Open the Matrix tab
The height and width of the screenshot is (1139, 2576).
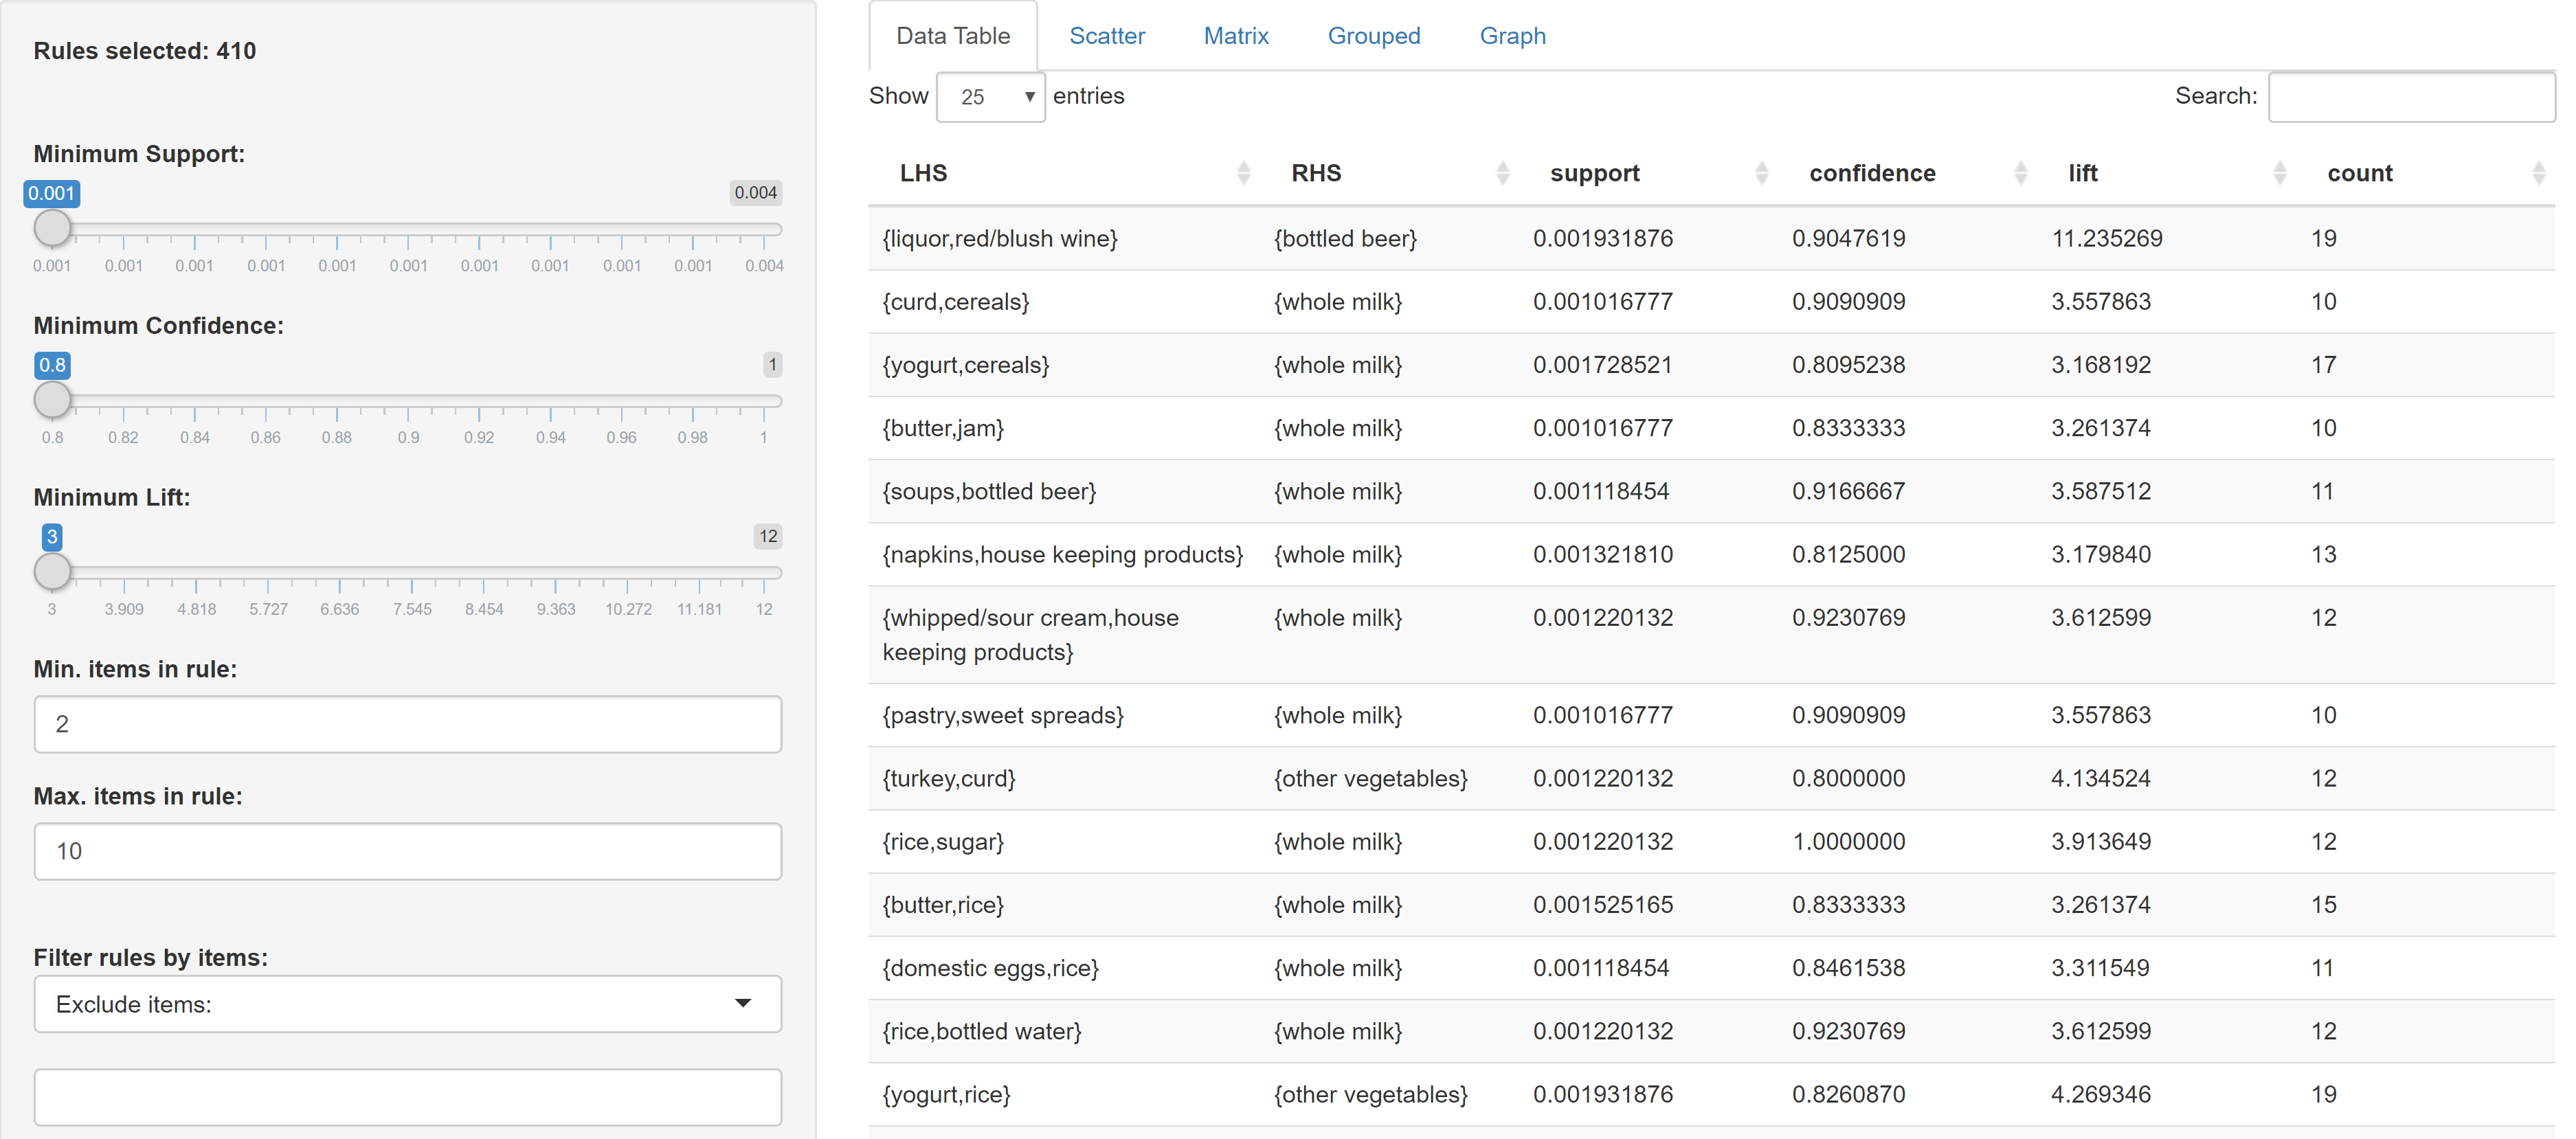[1236, 36]
